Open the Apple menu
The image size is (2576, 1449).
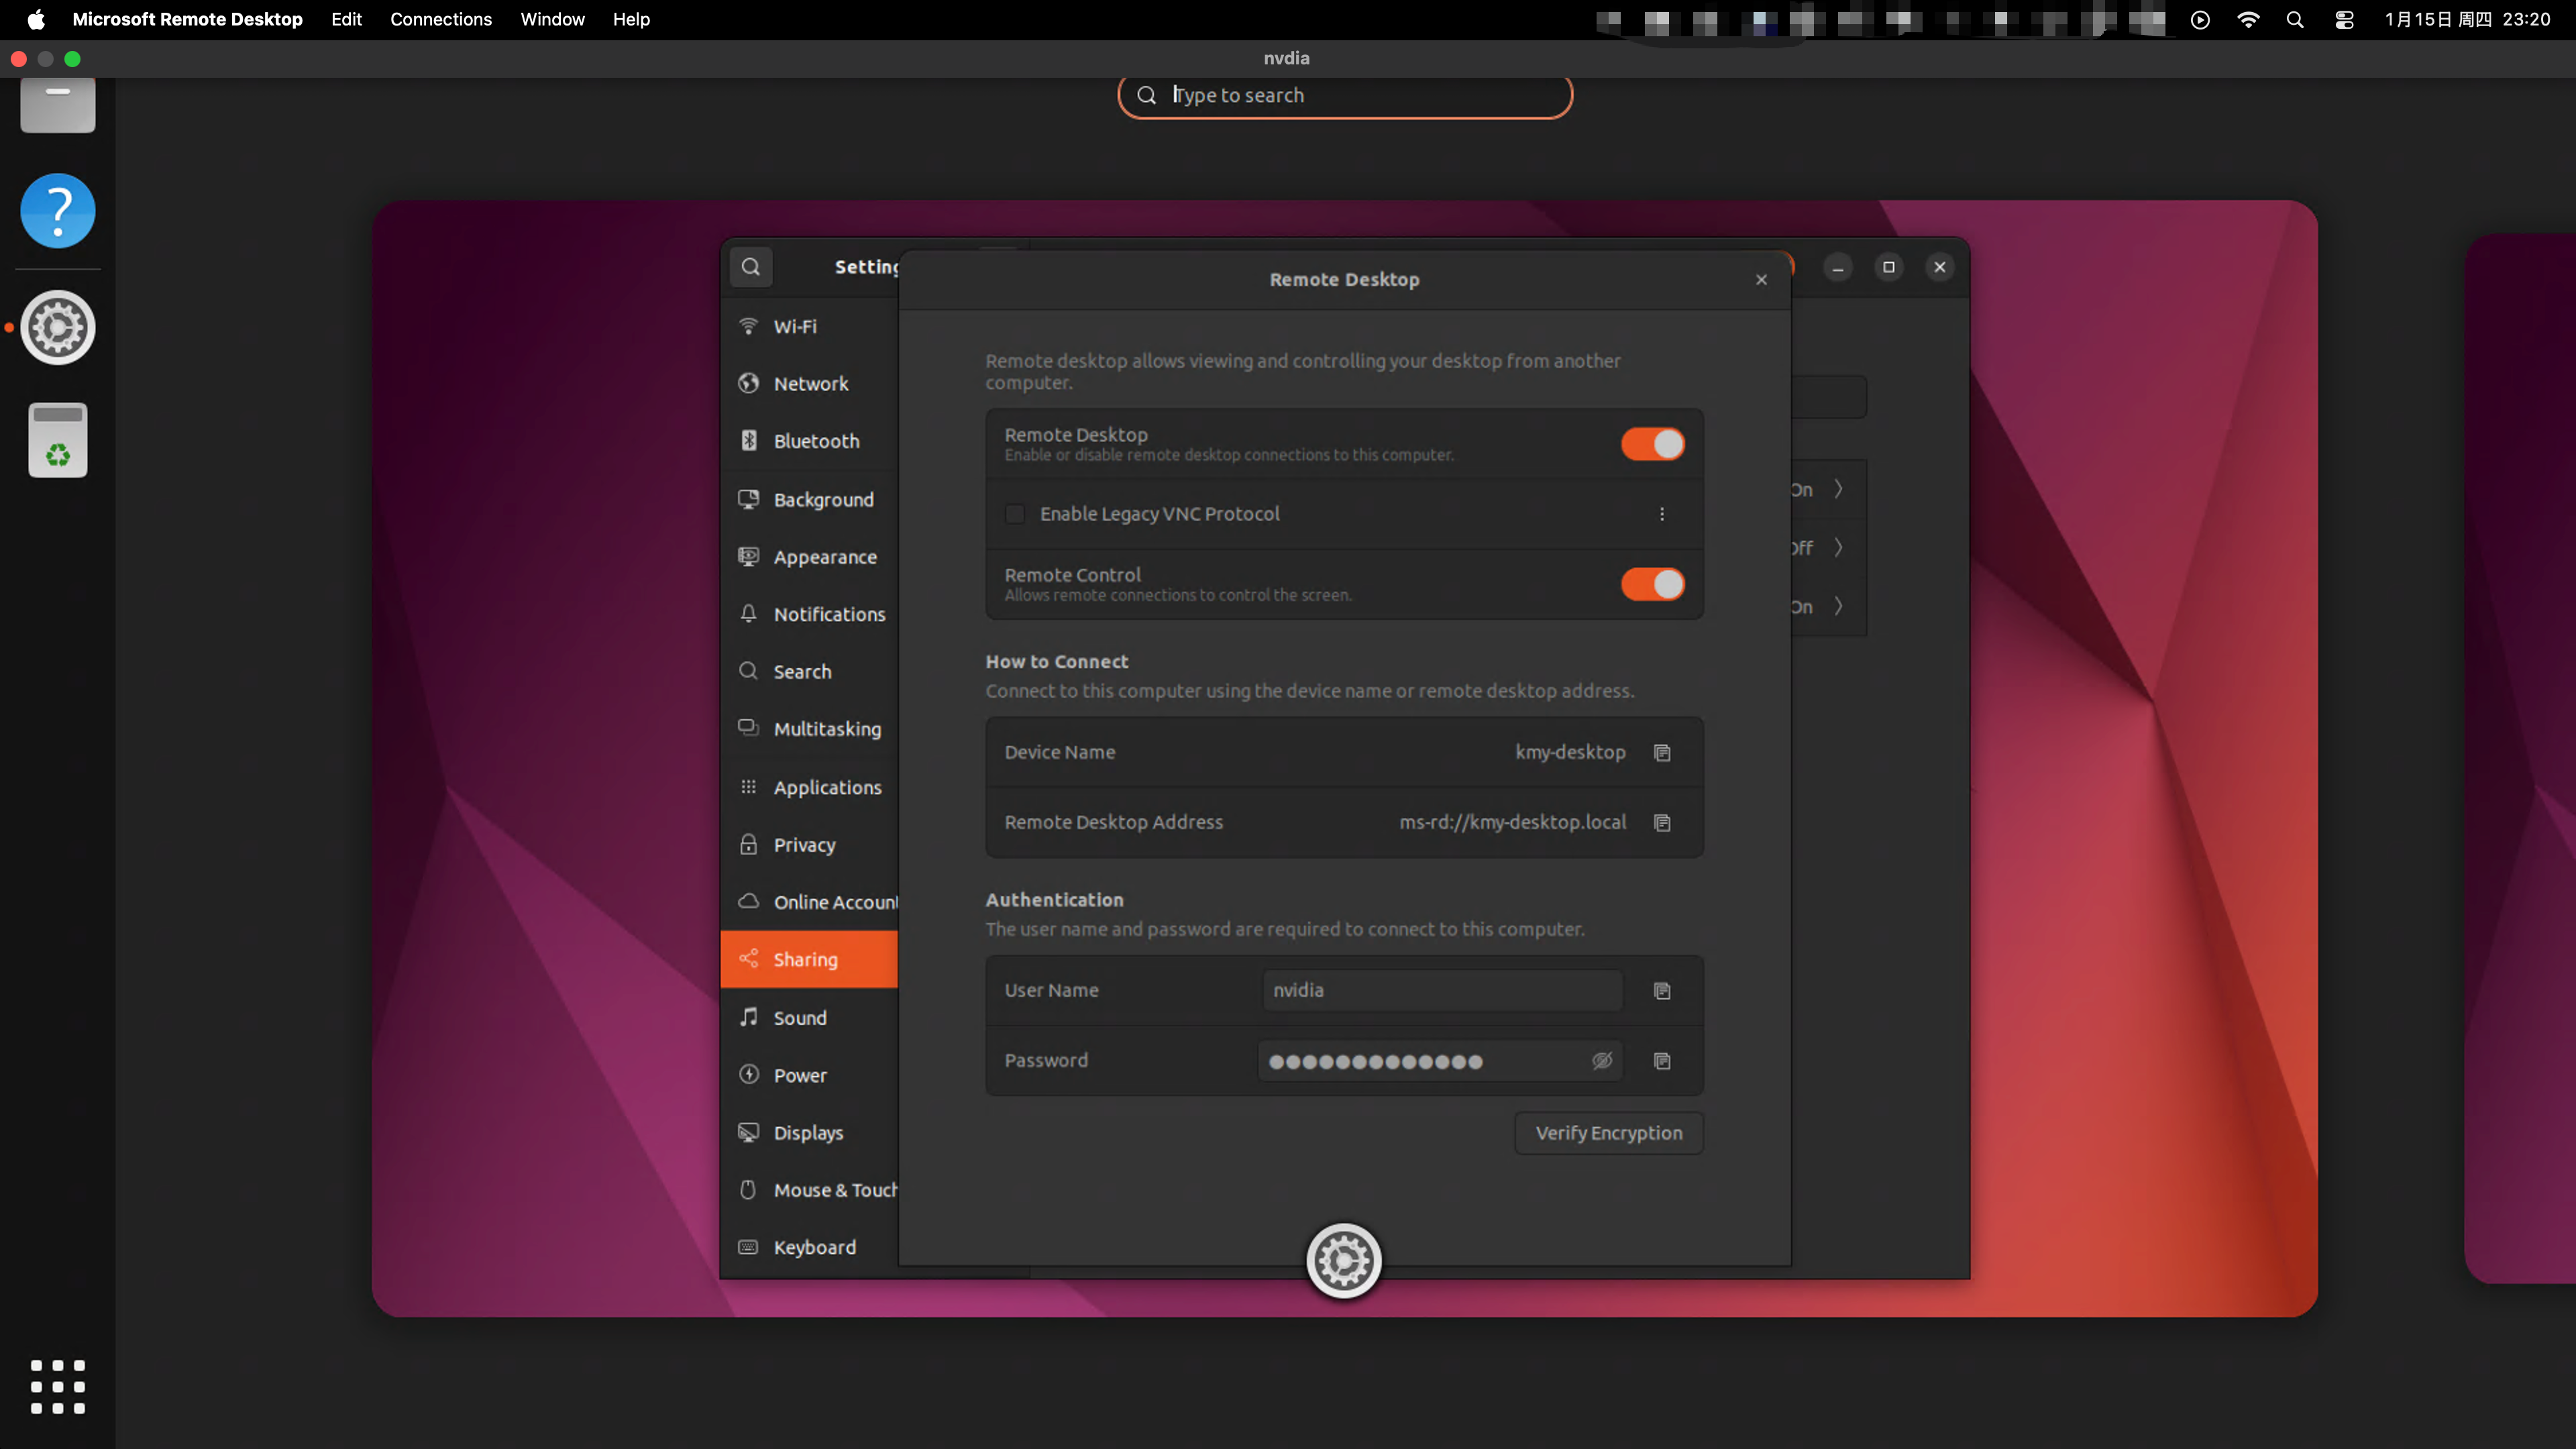point(36,19)
